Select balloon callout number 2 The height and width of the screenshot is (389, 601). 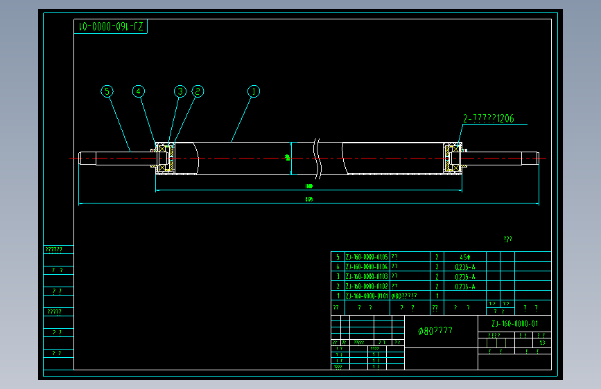pyautogui.click(x=198, y=91)
